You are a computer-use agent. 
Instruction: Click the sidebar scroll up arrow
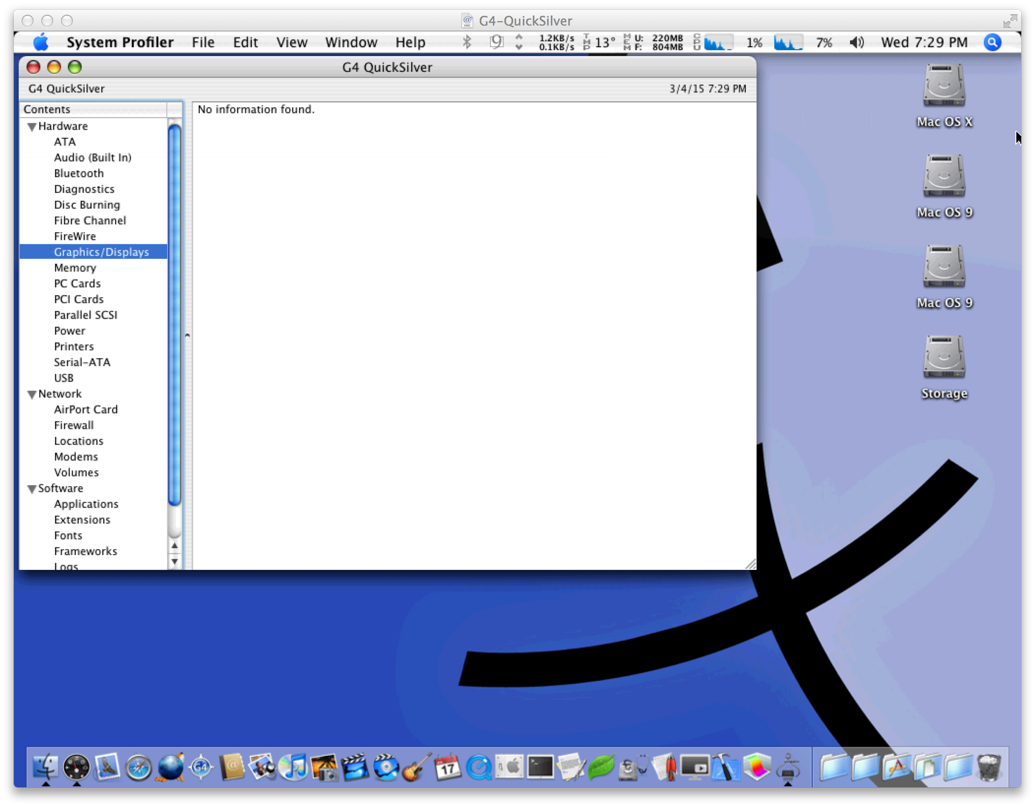coord(175,545)
